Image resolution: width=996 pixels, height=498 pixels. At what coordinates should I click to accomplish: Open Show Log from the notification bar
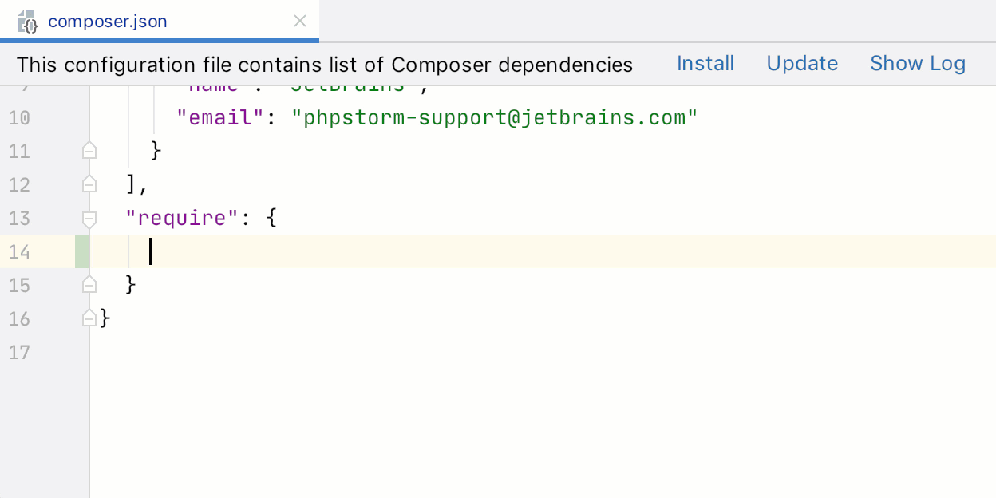(x=917, y=64)
